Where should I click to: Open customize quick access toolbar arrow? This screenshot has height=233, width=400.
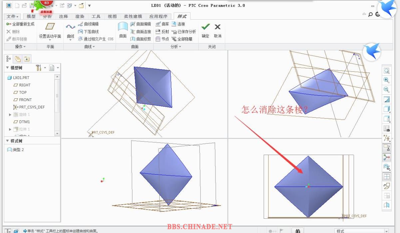[x=89, y=6]
